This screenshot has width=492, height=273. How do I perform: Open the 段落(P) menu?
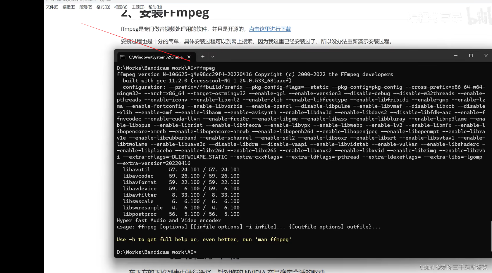tap(86, 7)
